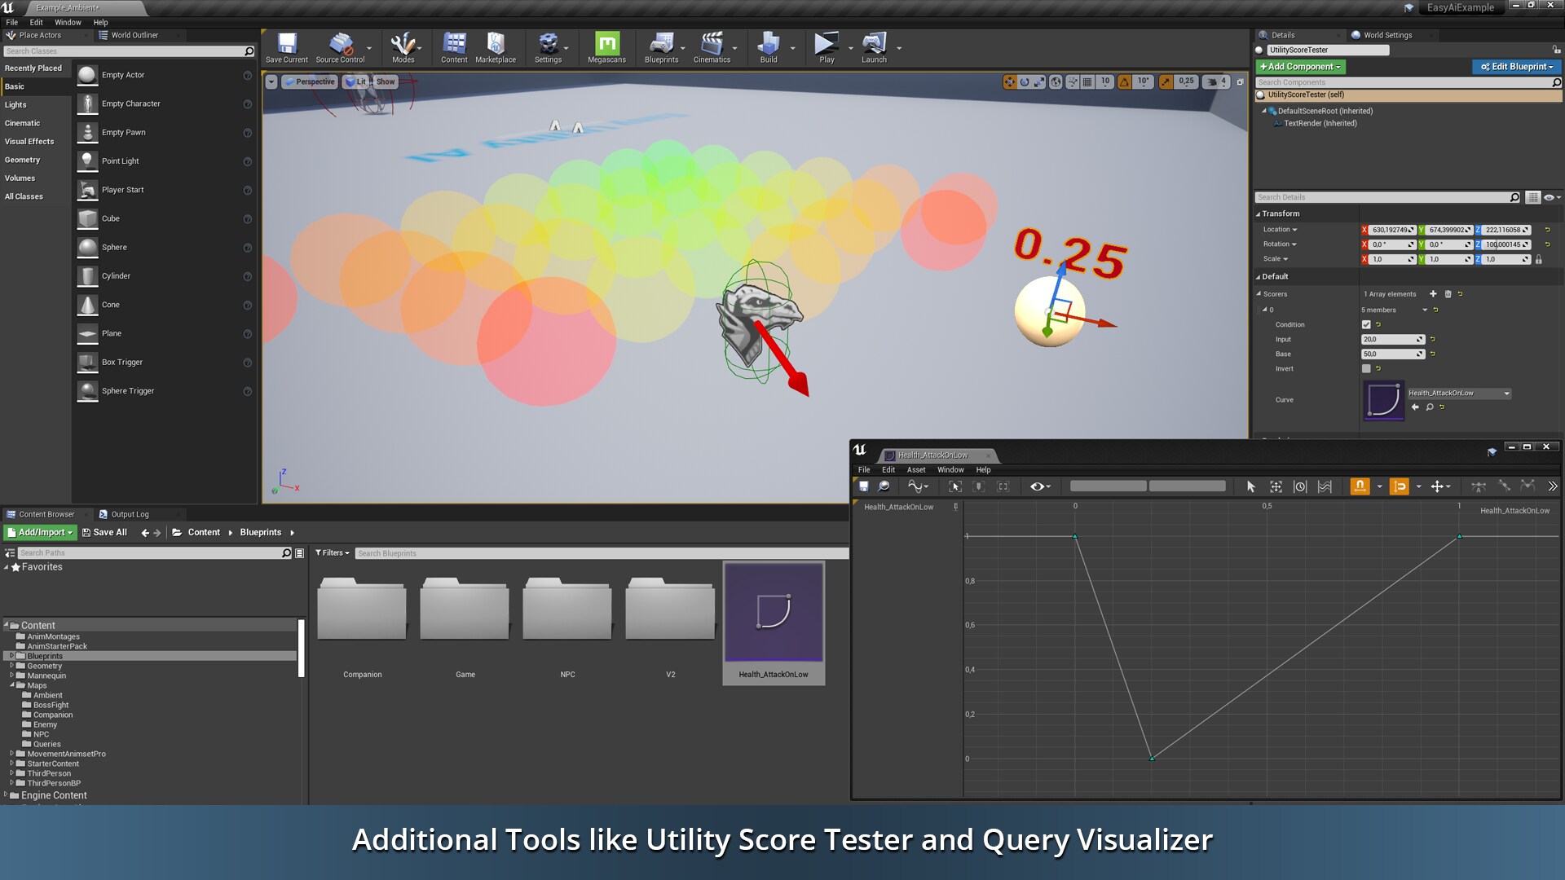Expand the Engine Content tree folder
1565x880 pixels.
(x=7, y=795)
